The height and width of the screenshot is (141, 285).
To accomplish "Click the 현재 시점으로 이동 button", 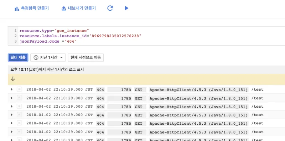I will pyautogui.click(x=85, y=58).
